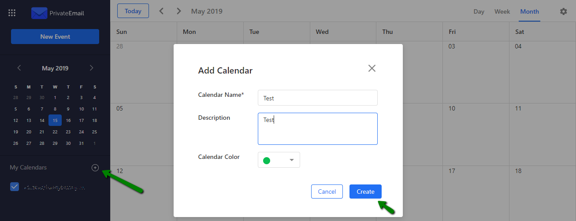Viewport: 576px width, 221px height.
Task: Add a new calendar with plus icon
Action: pos(95,167)
